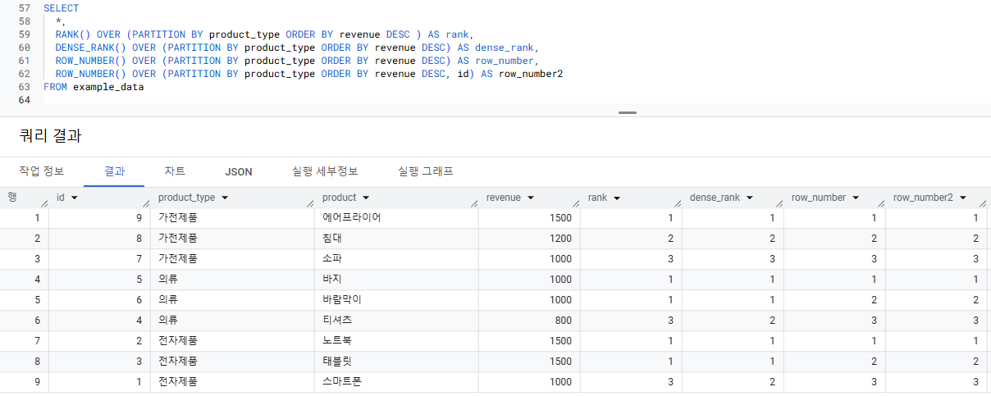The width and height of the screenshot is (991, 396).
Task: Click the SELECT keyword in the editor
Action: [x=62, y=8]
